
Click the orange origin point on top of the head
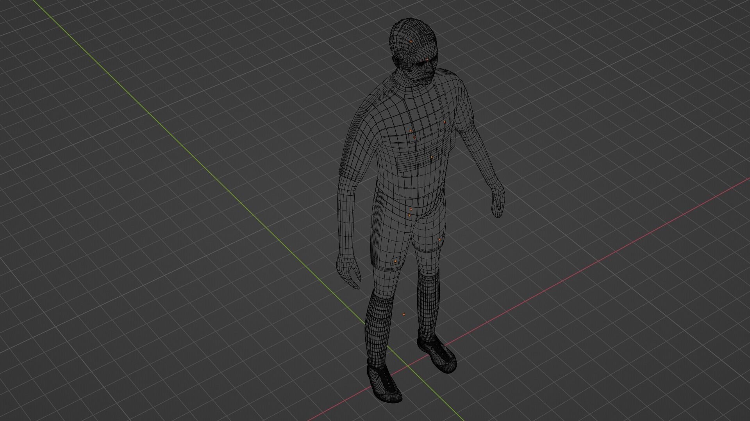point(411,41)
